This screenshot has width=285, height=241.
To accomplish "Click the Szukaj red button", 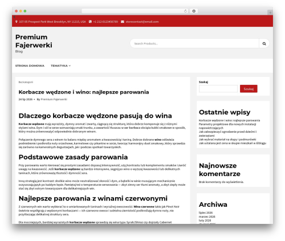I will tap(249, 89).
